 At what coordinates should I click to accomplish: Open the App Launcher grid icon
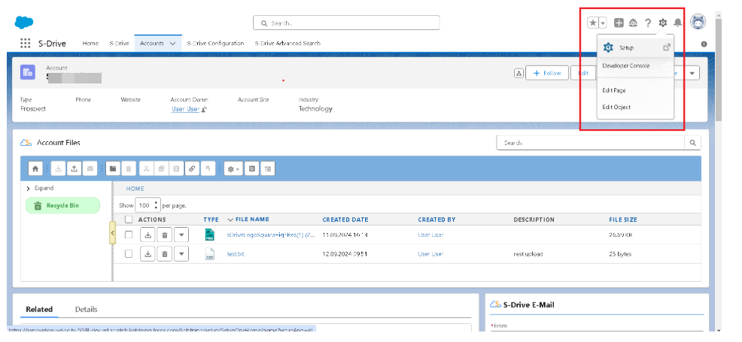[26, 44]
